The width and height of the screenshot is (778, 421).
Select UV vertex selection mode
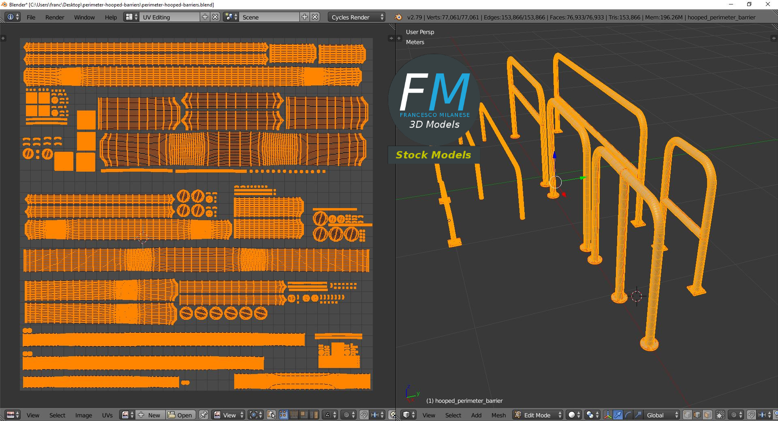pyautogui.click(x=284, y=415)
